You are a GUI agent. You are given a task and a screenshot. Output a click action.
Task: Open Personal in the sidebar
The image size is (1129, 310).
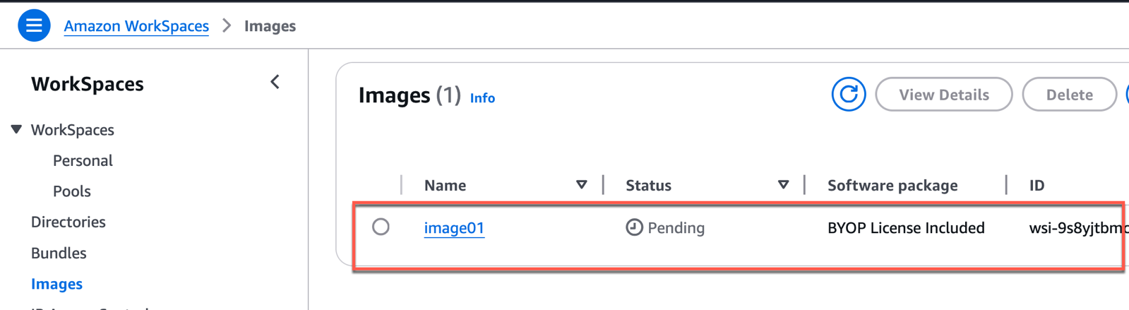[83, 160]
